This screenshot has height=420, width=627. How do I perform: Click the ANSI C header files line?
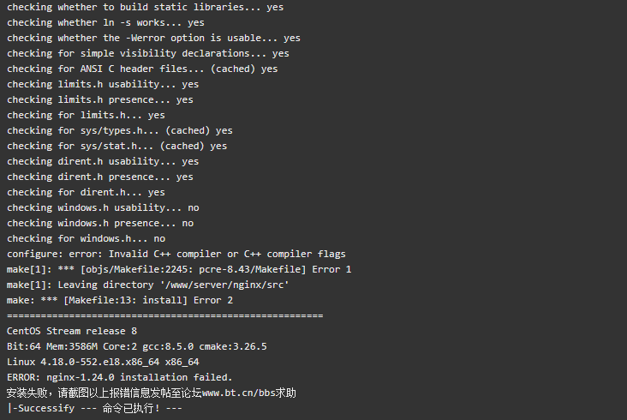click(x=142, y=69)
